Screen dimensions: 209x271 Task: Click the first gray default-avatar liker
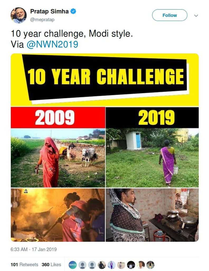(82, 265)
